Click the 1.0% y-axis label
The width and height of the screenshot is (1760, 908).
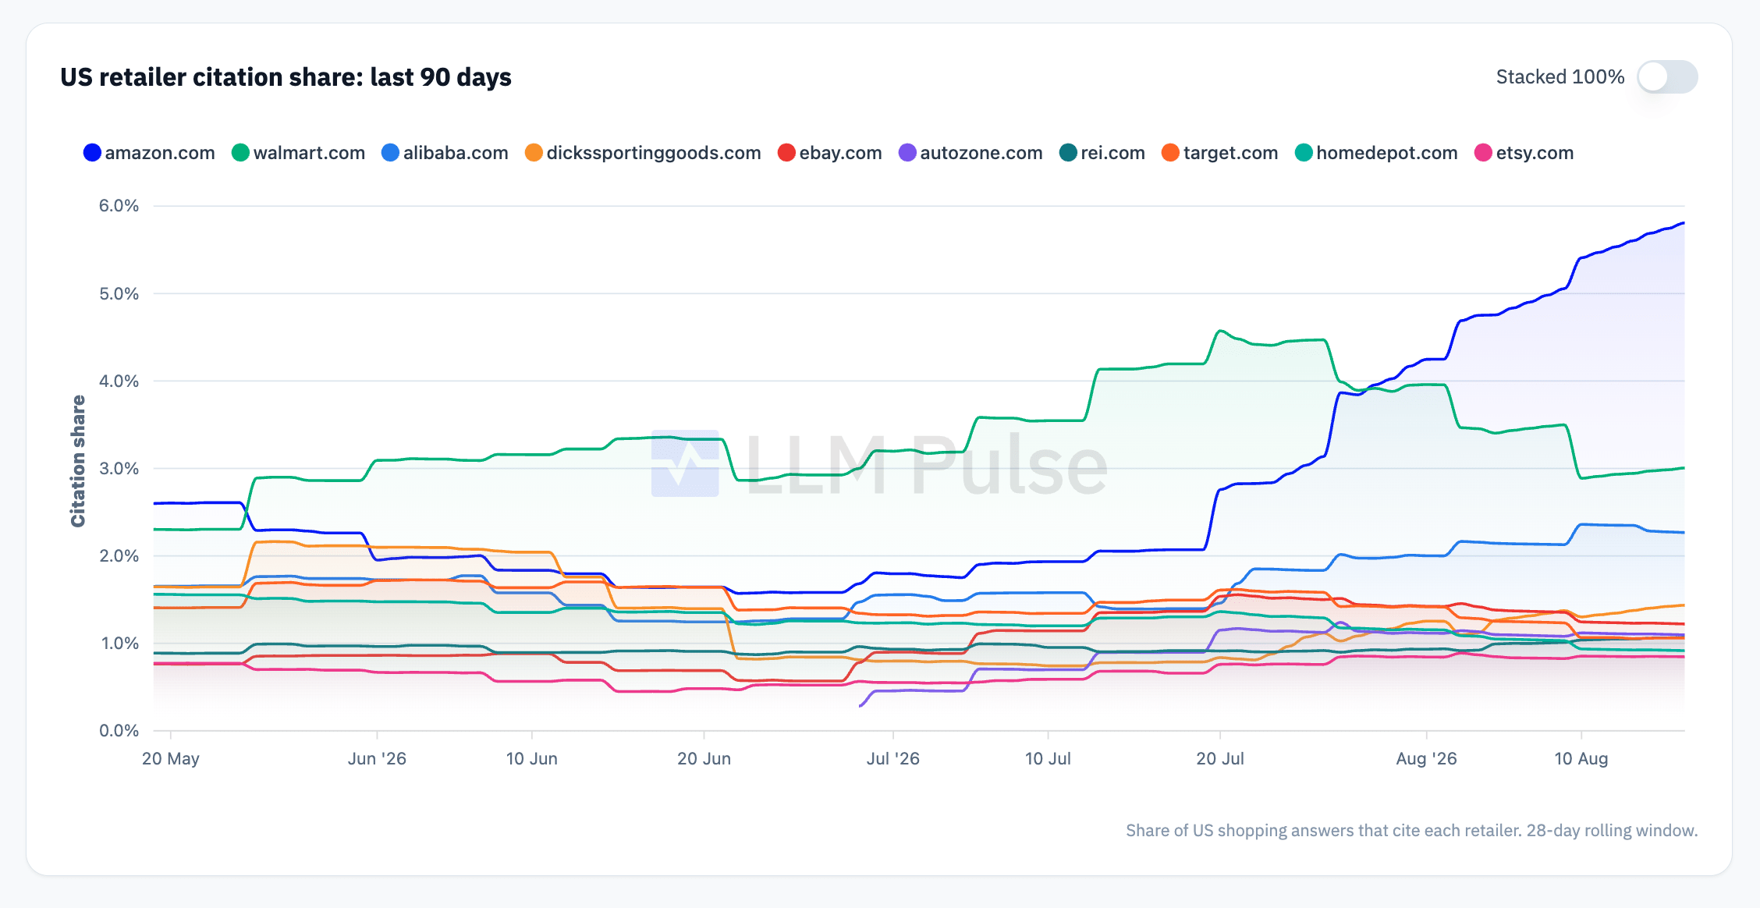tap(119, 644)
